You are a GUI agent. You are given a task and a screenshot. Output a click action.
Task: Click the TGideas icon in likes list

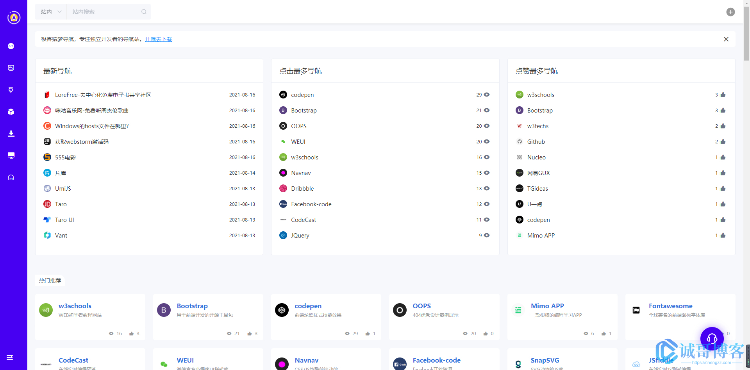[x=520, y=188]
